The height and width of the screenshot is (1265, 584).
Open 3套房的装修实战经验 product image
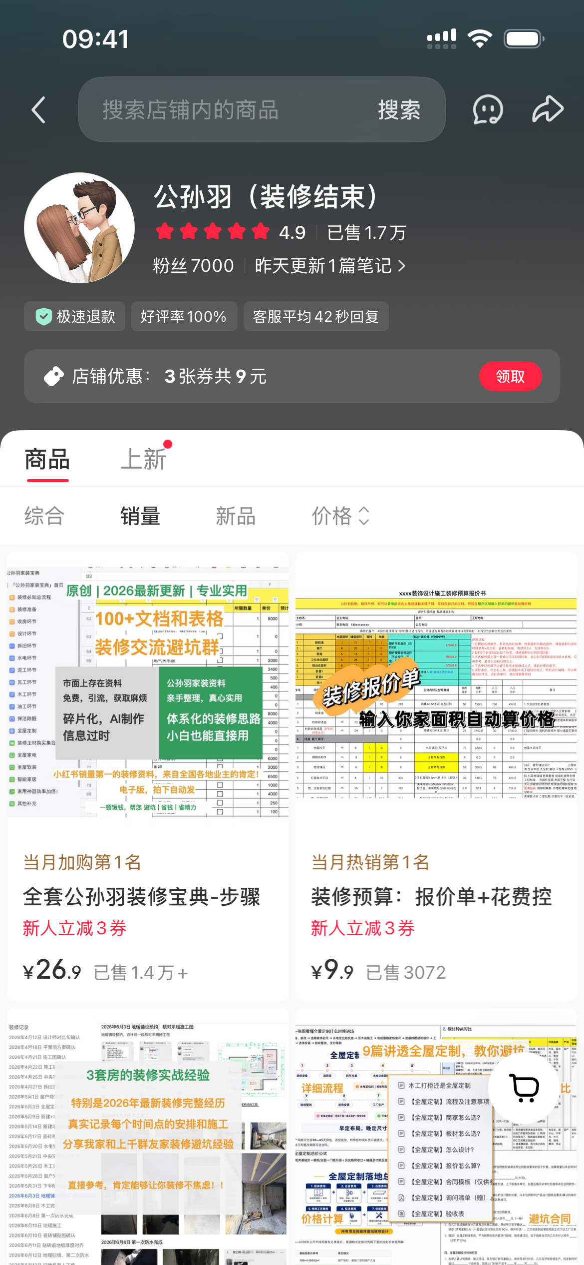[x=148, y=1137]
